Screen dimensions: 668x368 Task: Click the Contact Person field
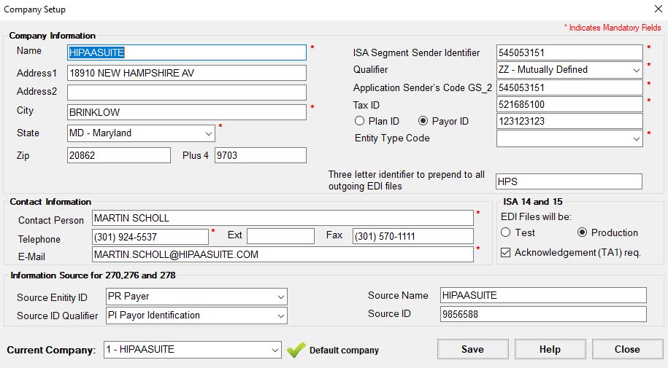point(283,218)
